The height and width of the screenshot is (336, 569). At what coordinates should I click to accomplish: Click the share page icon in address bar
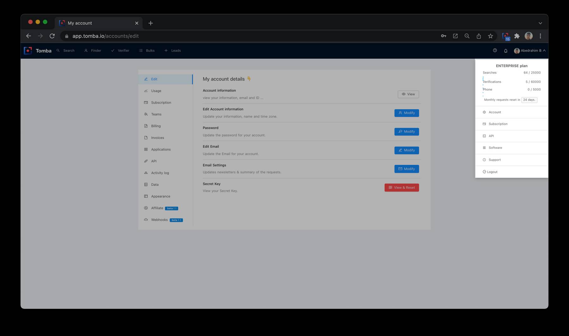[x=479, y=36]
